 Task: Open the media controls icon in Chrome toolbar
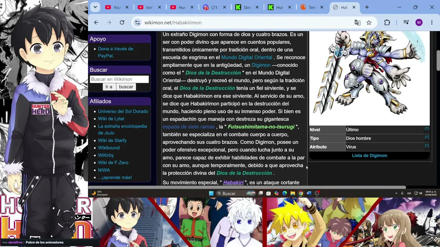point(406,23)
